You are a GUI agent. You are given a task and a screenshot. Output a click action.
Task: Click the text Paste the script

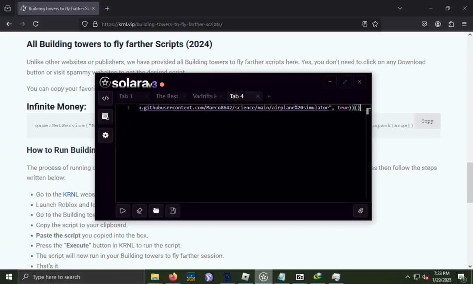point(58,235)
